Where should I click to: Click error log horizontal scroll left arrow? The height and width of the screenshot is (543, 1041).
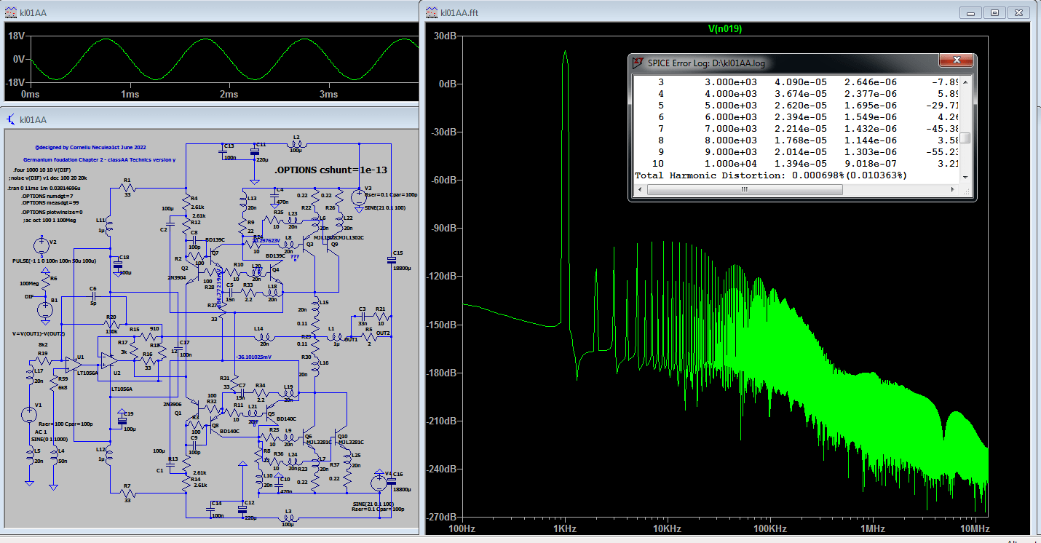(638, 189)
